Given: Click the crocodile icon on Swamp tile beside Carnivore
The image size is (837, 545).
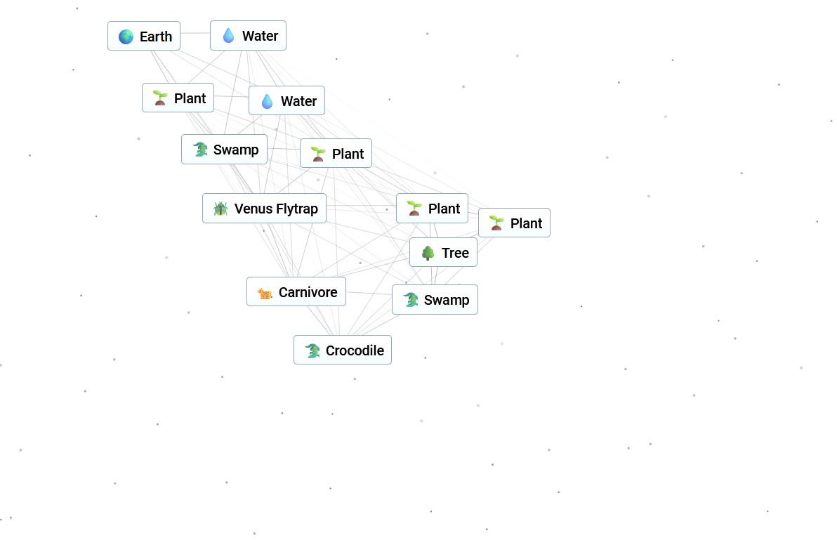Looking at the screenshot, I should click(411, 300).
